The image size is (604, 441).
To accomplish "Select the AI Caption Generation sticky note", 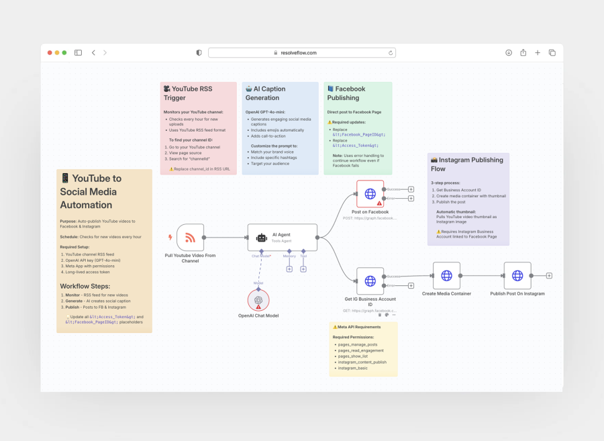I will [280, 128].
